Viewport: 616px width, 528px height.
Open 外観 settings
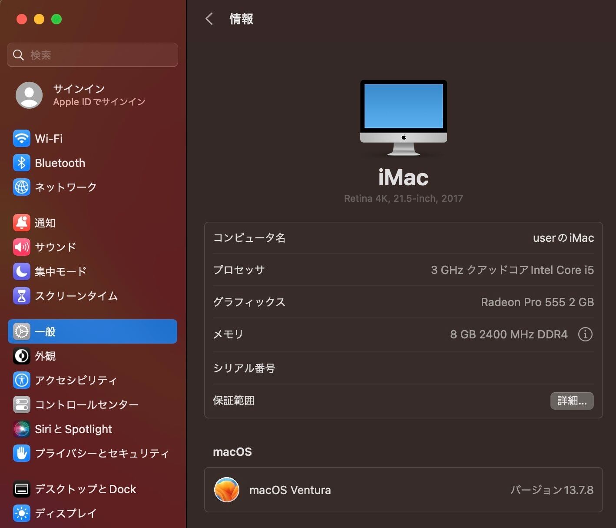93,356
